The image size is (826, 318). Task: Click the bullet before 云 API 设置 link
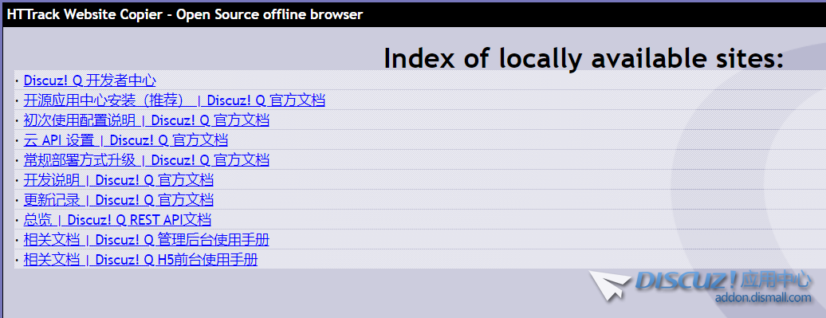point(17,141)
